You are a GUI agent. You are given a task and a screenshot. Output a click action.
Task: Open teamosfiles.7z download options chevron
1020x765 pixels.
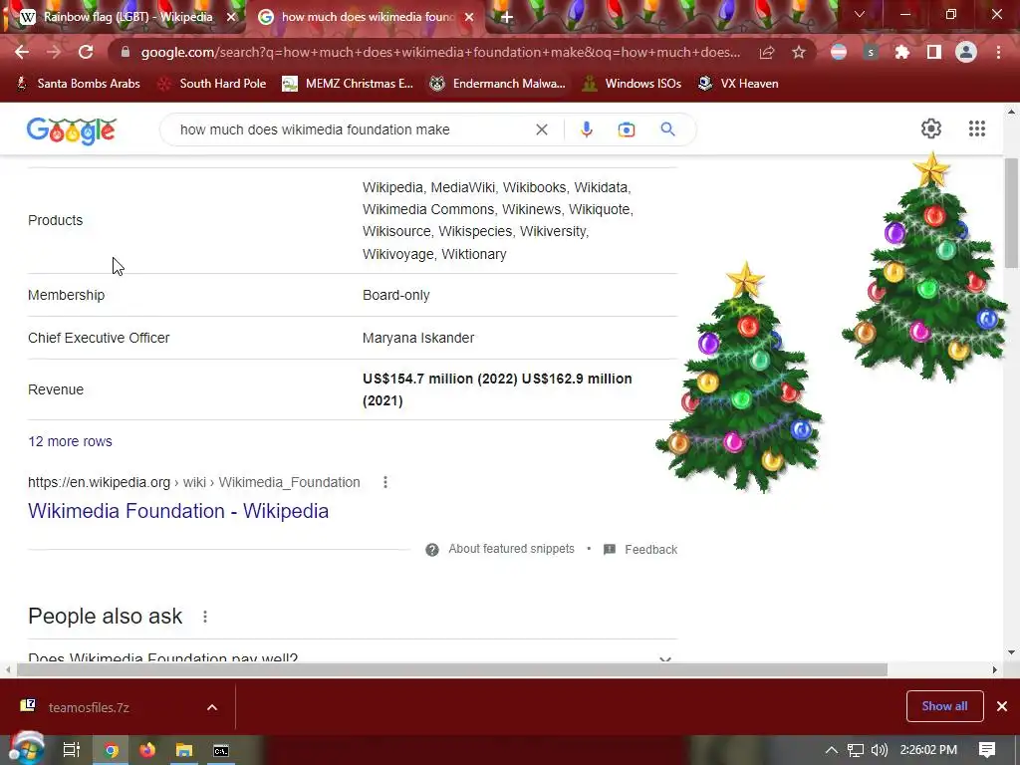(x=212, y=707)
